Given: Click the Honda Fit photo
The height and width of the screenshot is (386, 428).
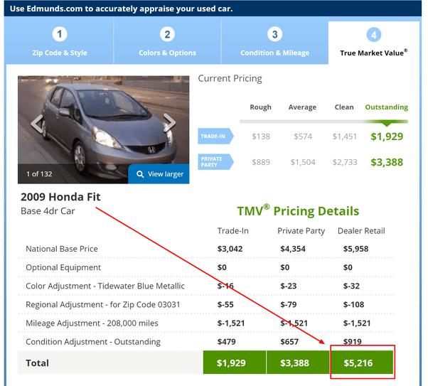Looking at the screenshot, I should click(x=104, y=129).
